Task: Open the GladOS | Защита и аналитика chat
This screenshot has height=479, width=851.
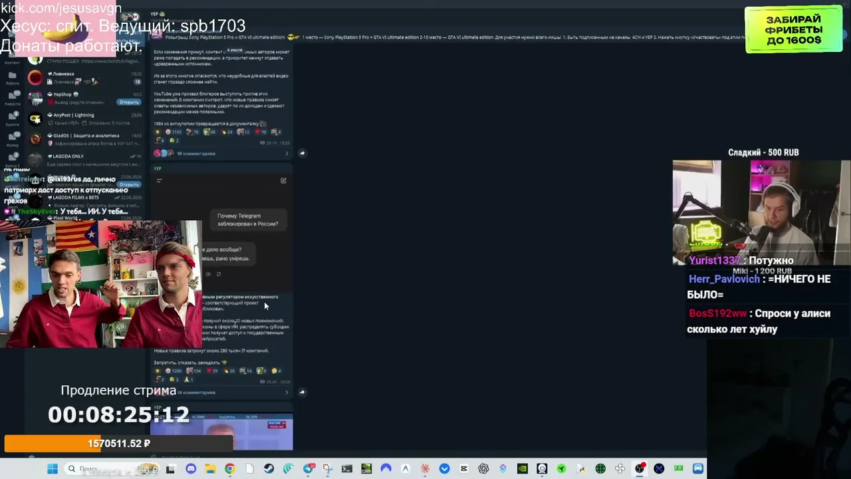Action: point(84,140)
